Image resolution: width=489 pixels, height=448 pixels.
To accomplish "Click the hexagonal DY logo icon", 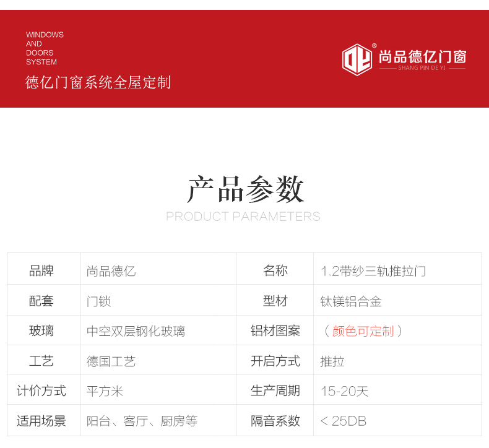I will pos(358,59).
